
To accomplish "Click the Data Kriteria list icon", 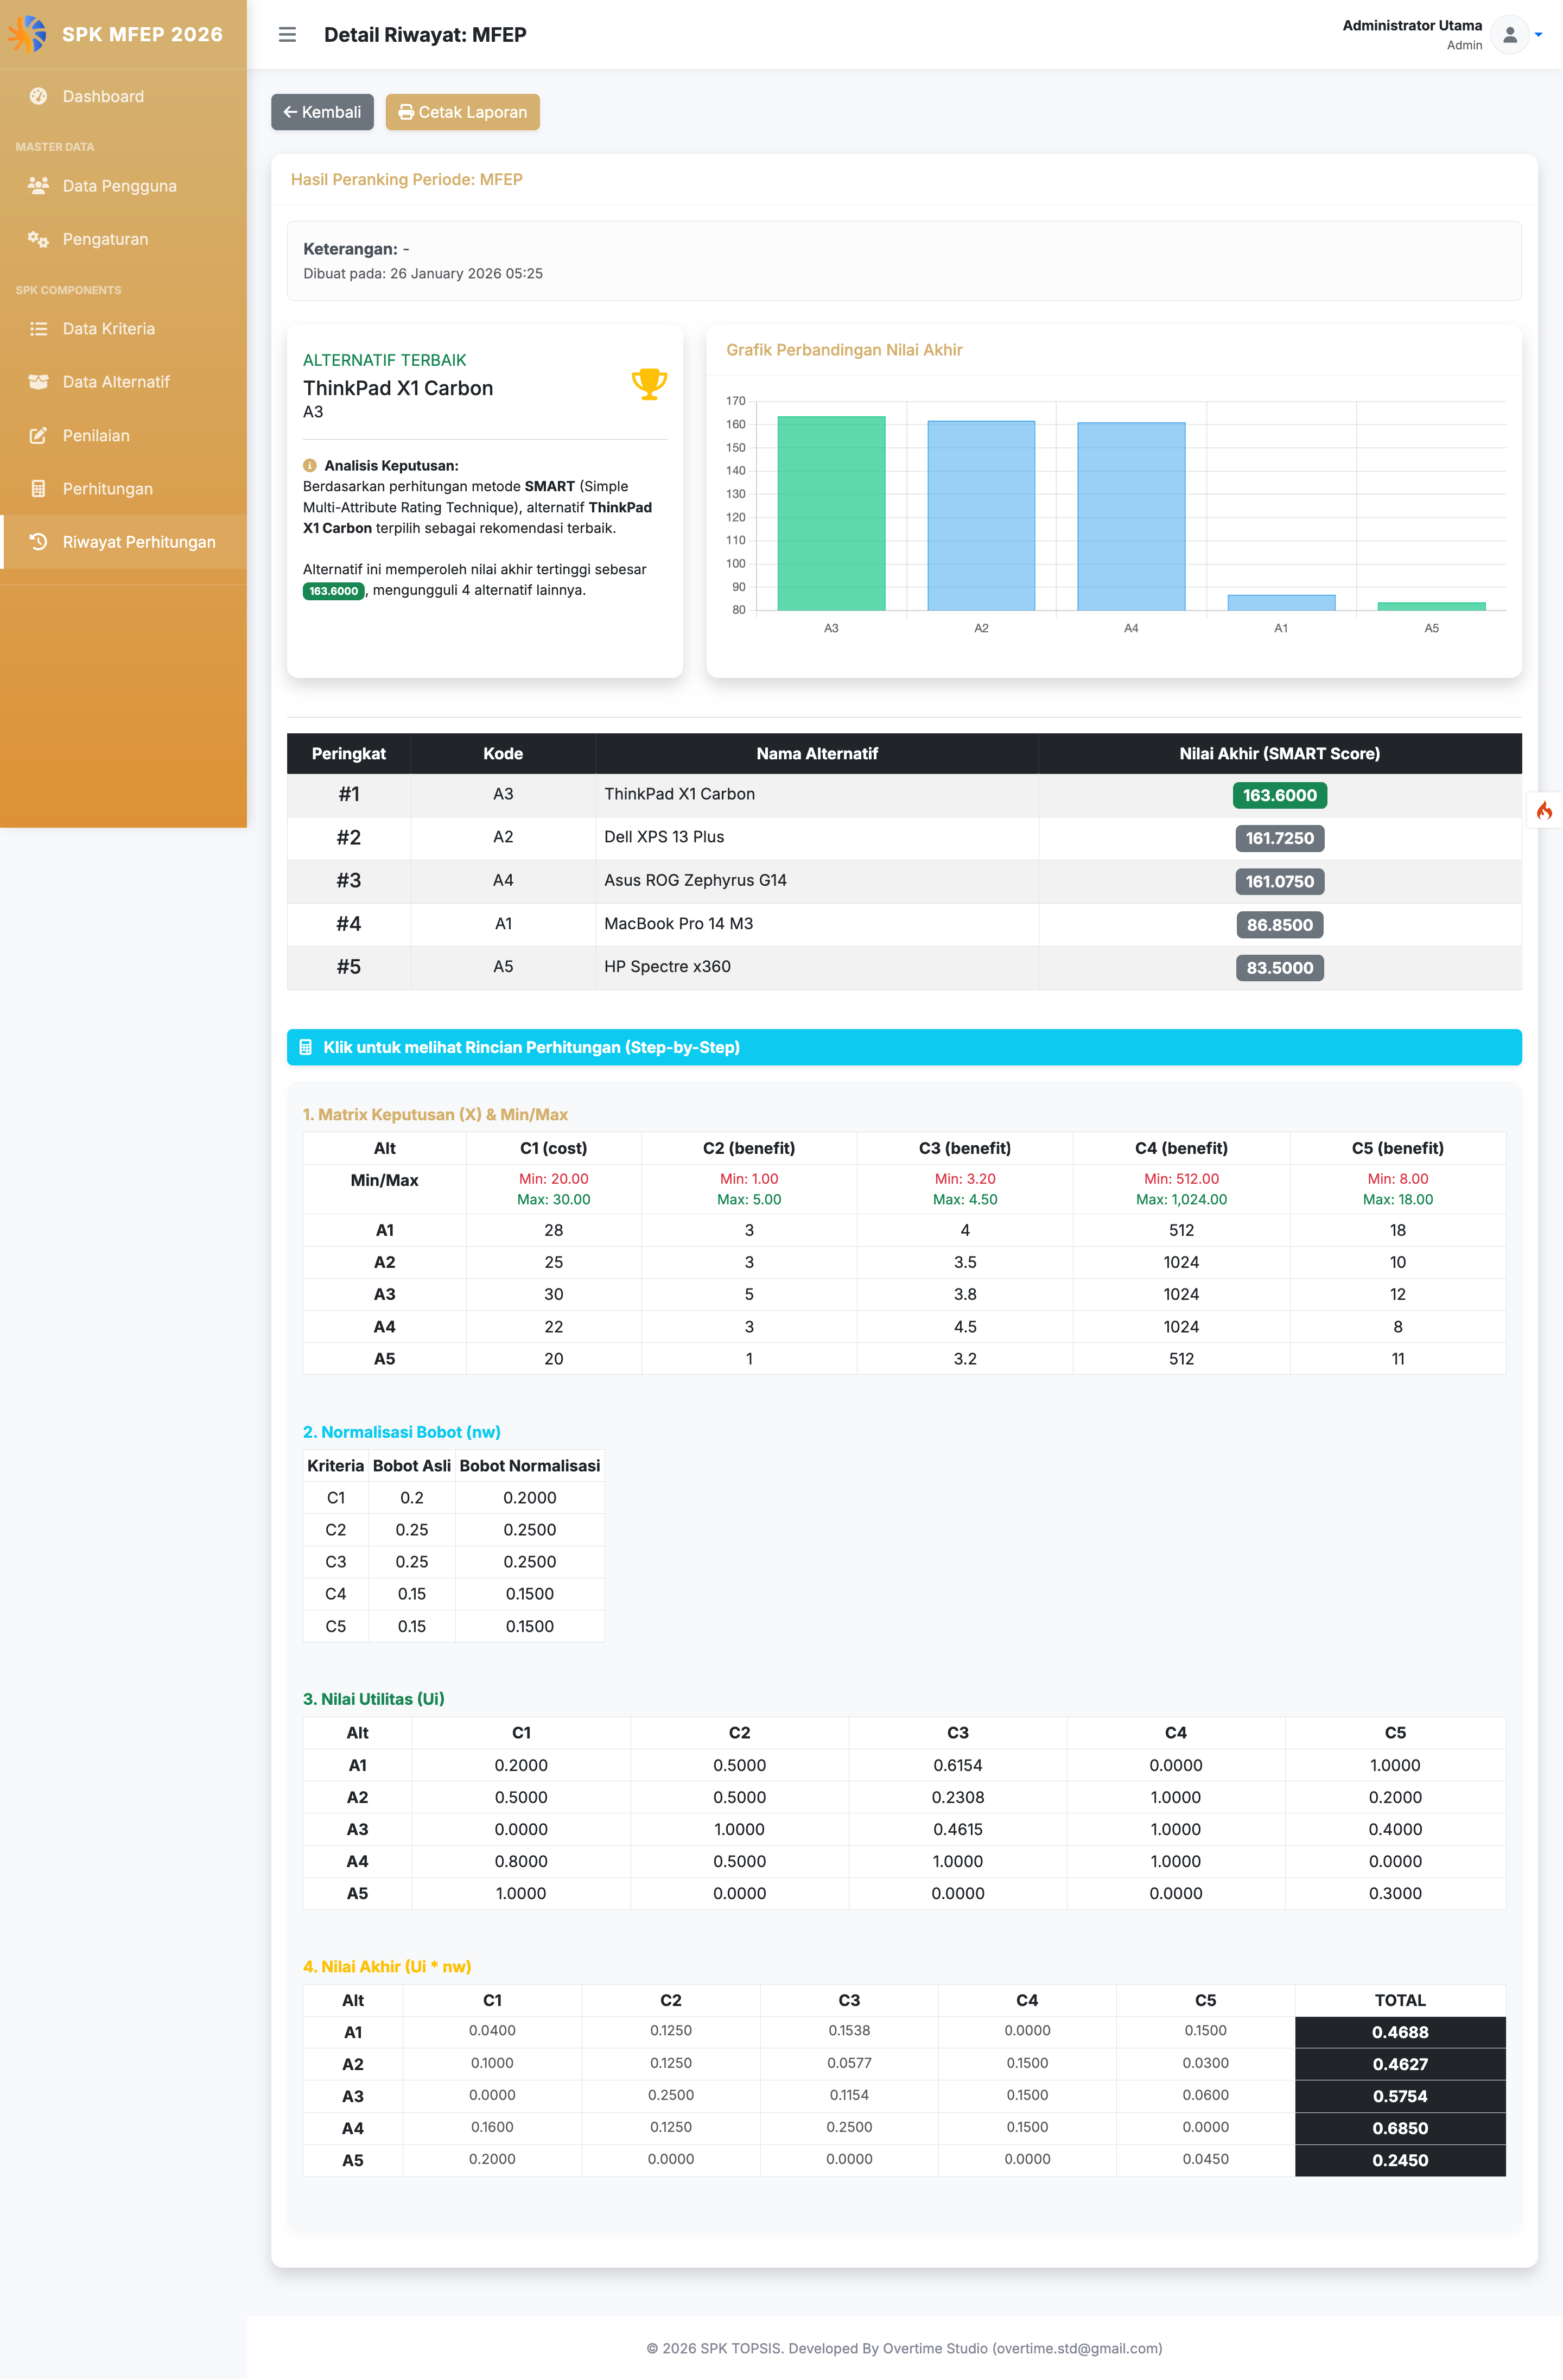I will pyautogui.click(x=38, y=328).
